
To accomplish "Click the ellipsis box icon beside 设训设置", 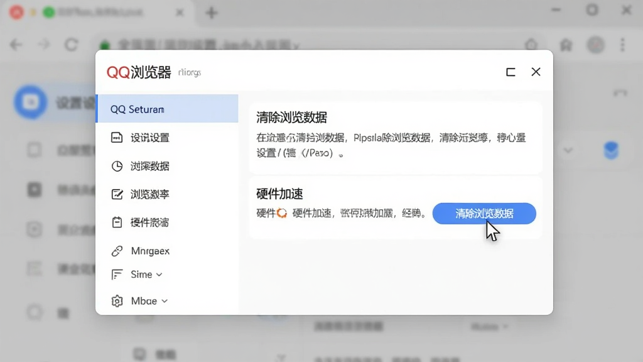I will [117, 138].
